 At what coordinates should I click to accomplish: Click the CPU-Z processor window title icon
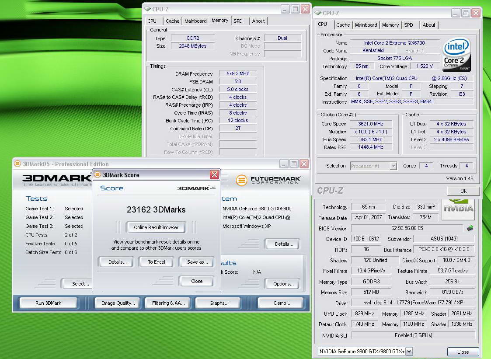(318, 13)
